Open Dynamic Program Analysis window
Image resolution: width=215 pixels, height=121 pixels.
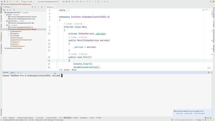(25, 118)
